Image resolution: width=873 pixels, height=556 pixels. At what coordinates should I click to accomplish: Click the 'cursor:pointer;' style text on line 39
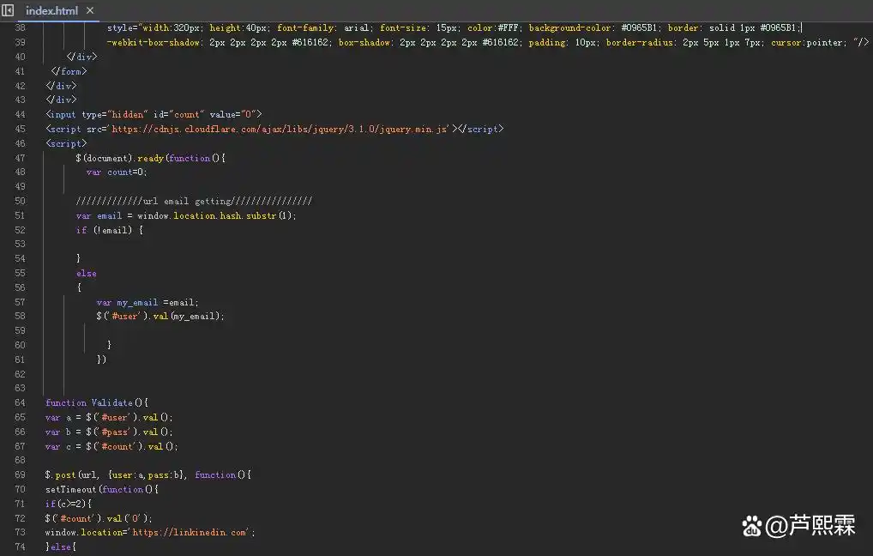point(809,42)
